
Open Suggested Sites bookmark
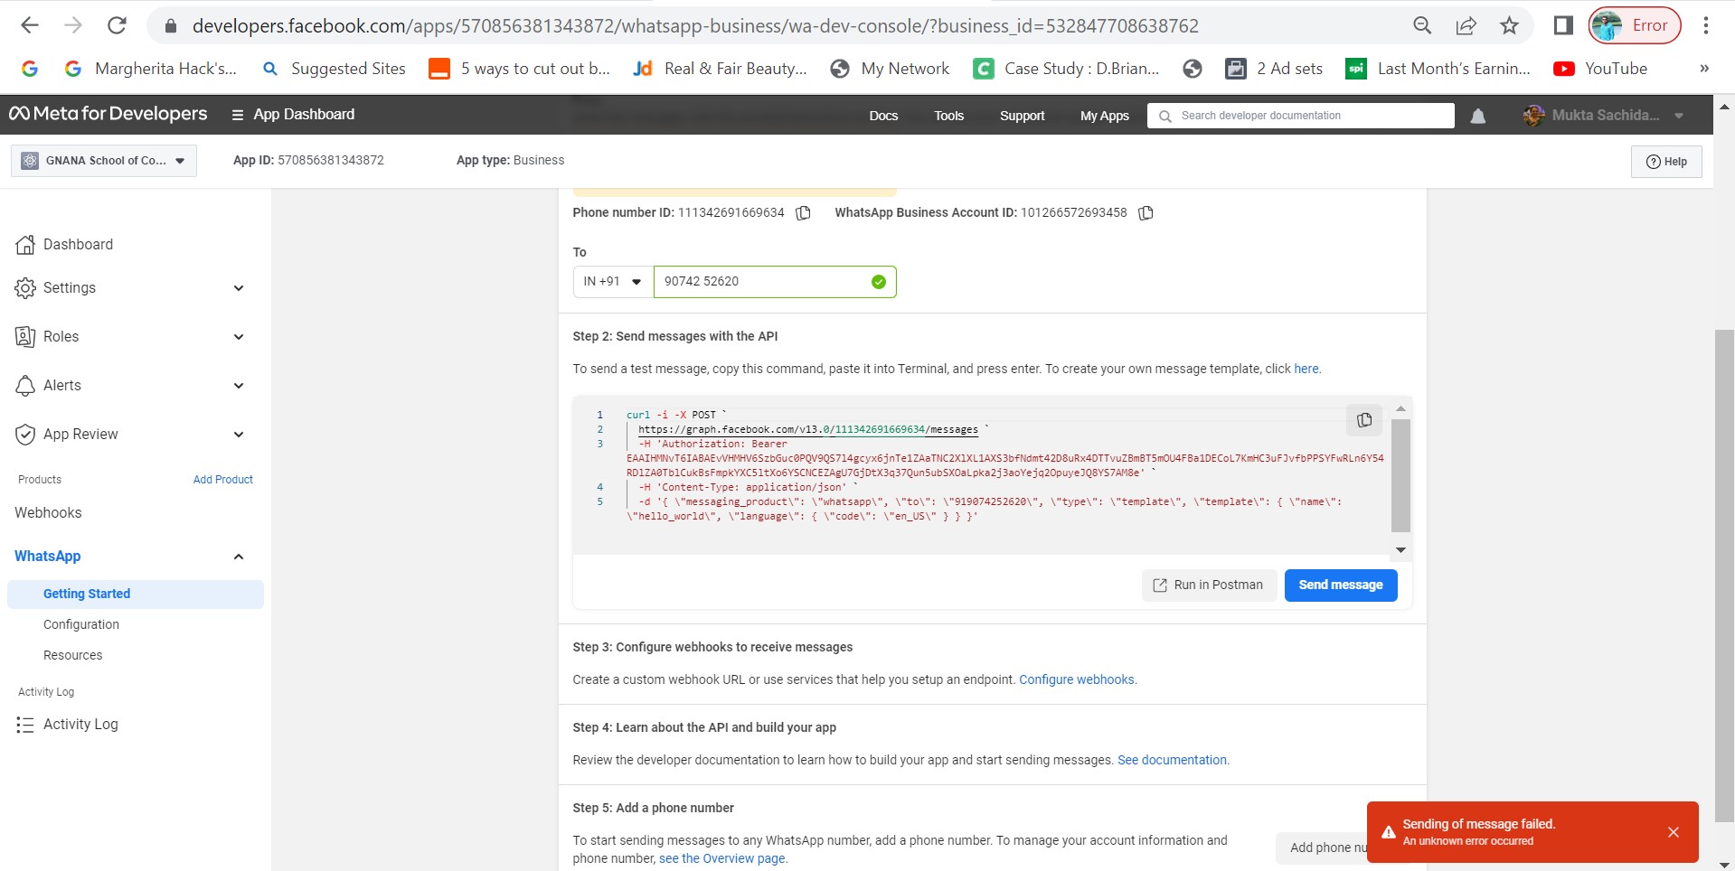coord(334,69)
